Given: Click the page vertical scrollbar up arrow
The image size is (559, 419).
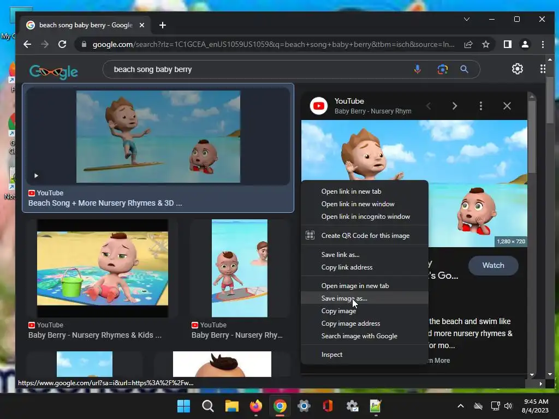Looking at the screenshot, I should pyautogui.click(x=550, y=59).
